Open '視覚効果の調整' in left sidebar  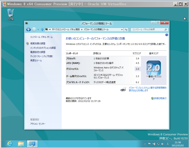tap(38, 44)
